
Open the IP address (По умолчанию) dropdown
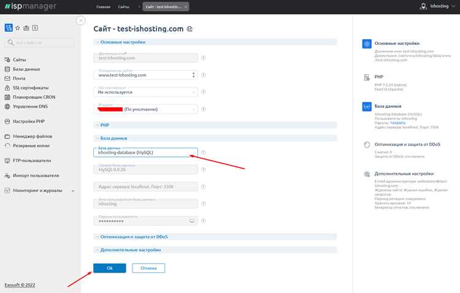coord(145,109)
